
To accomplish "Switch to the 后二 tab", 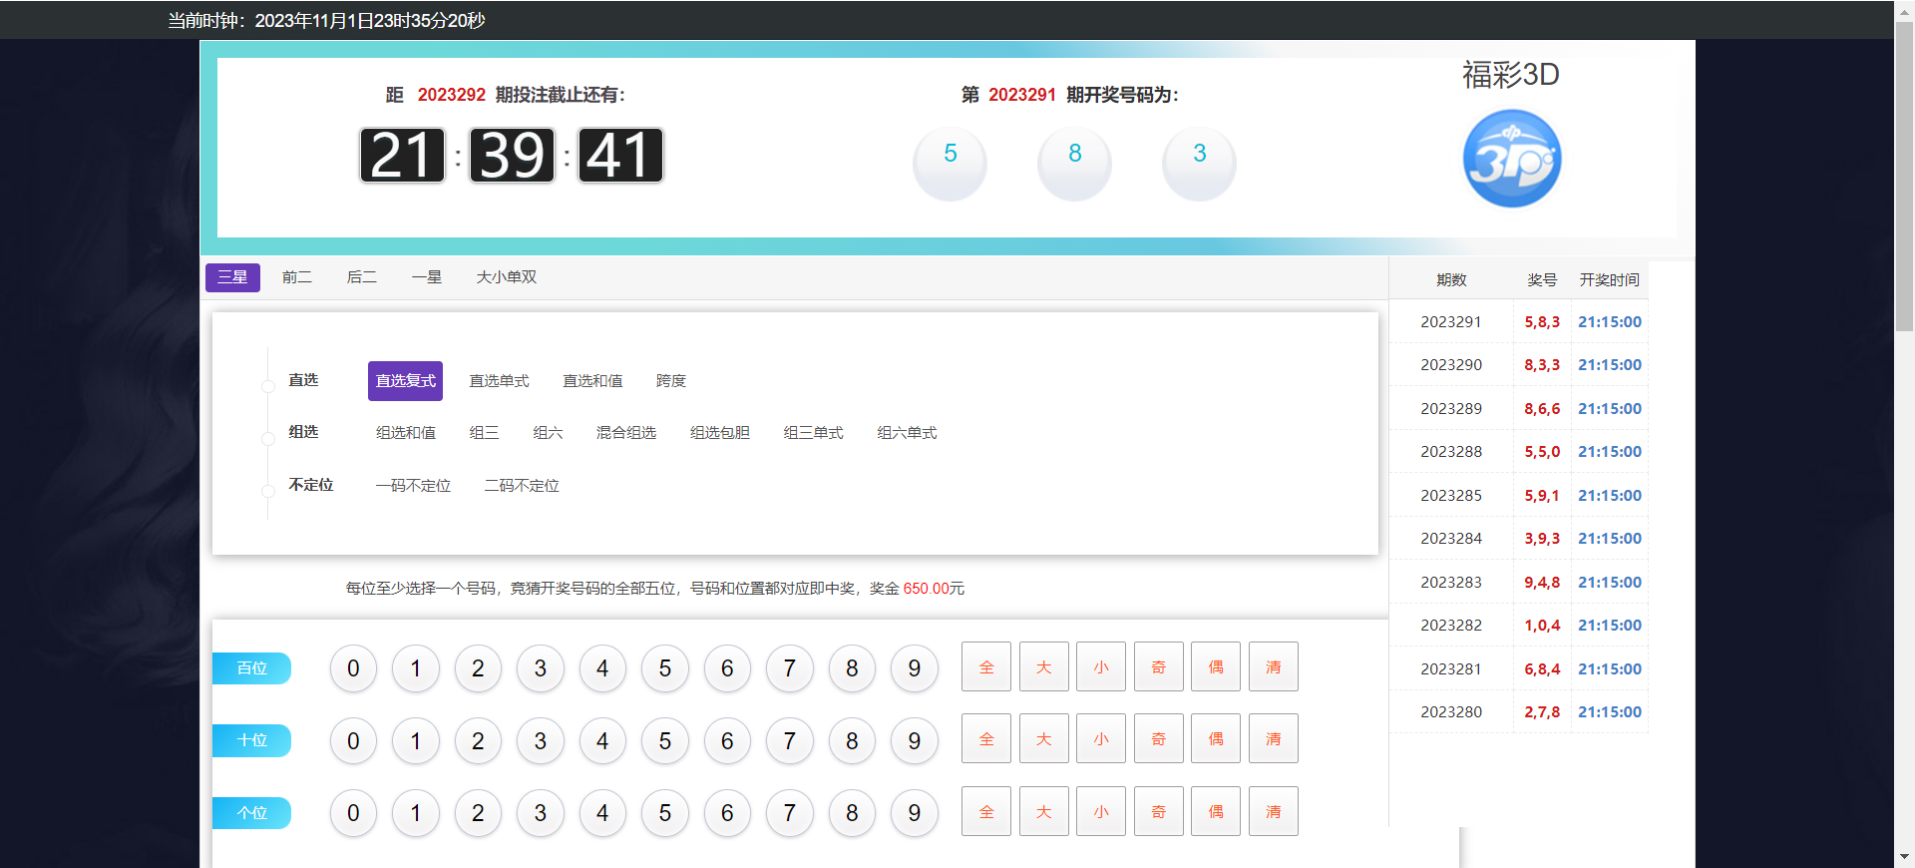I will (x=362, y=277).
